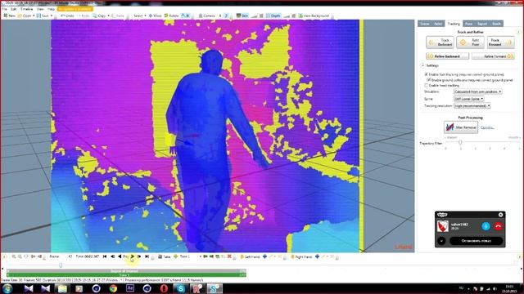Choose the Select tool dropdown
The image size is (524, 294).
pyautogui.click(x=140, y=16)
